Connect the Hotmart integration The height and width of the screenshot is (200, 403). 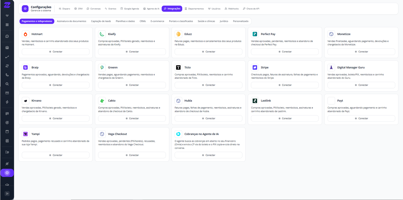[x=56, y=52]
